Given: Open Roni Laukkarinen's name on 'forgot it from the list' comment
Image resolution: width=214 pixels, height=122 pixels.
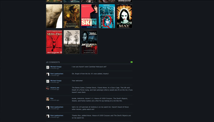Looking at the screenshot, I should (x=57, y=74).
